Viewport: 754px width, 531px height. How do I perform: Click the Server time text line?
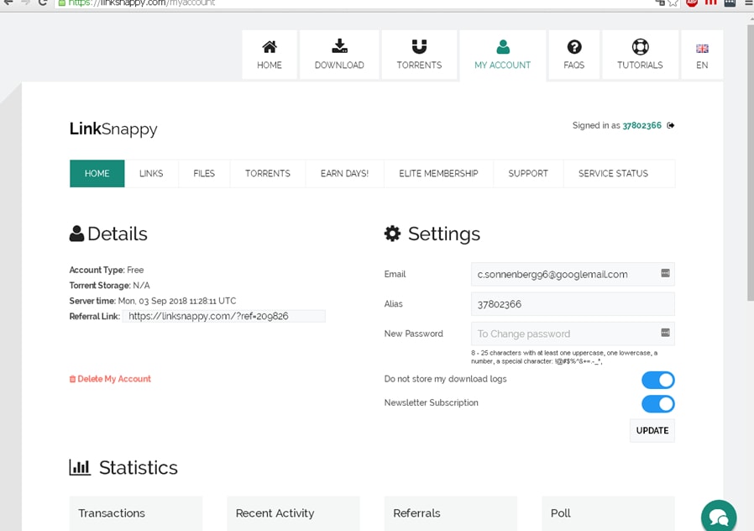click(153, 301)
